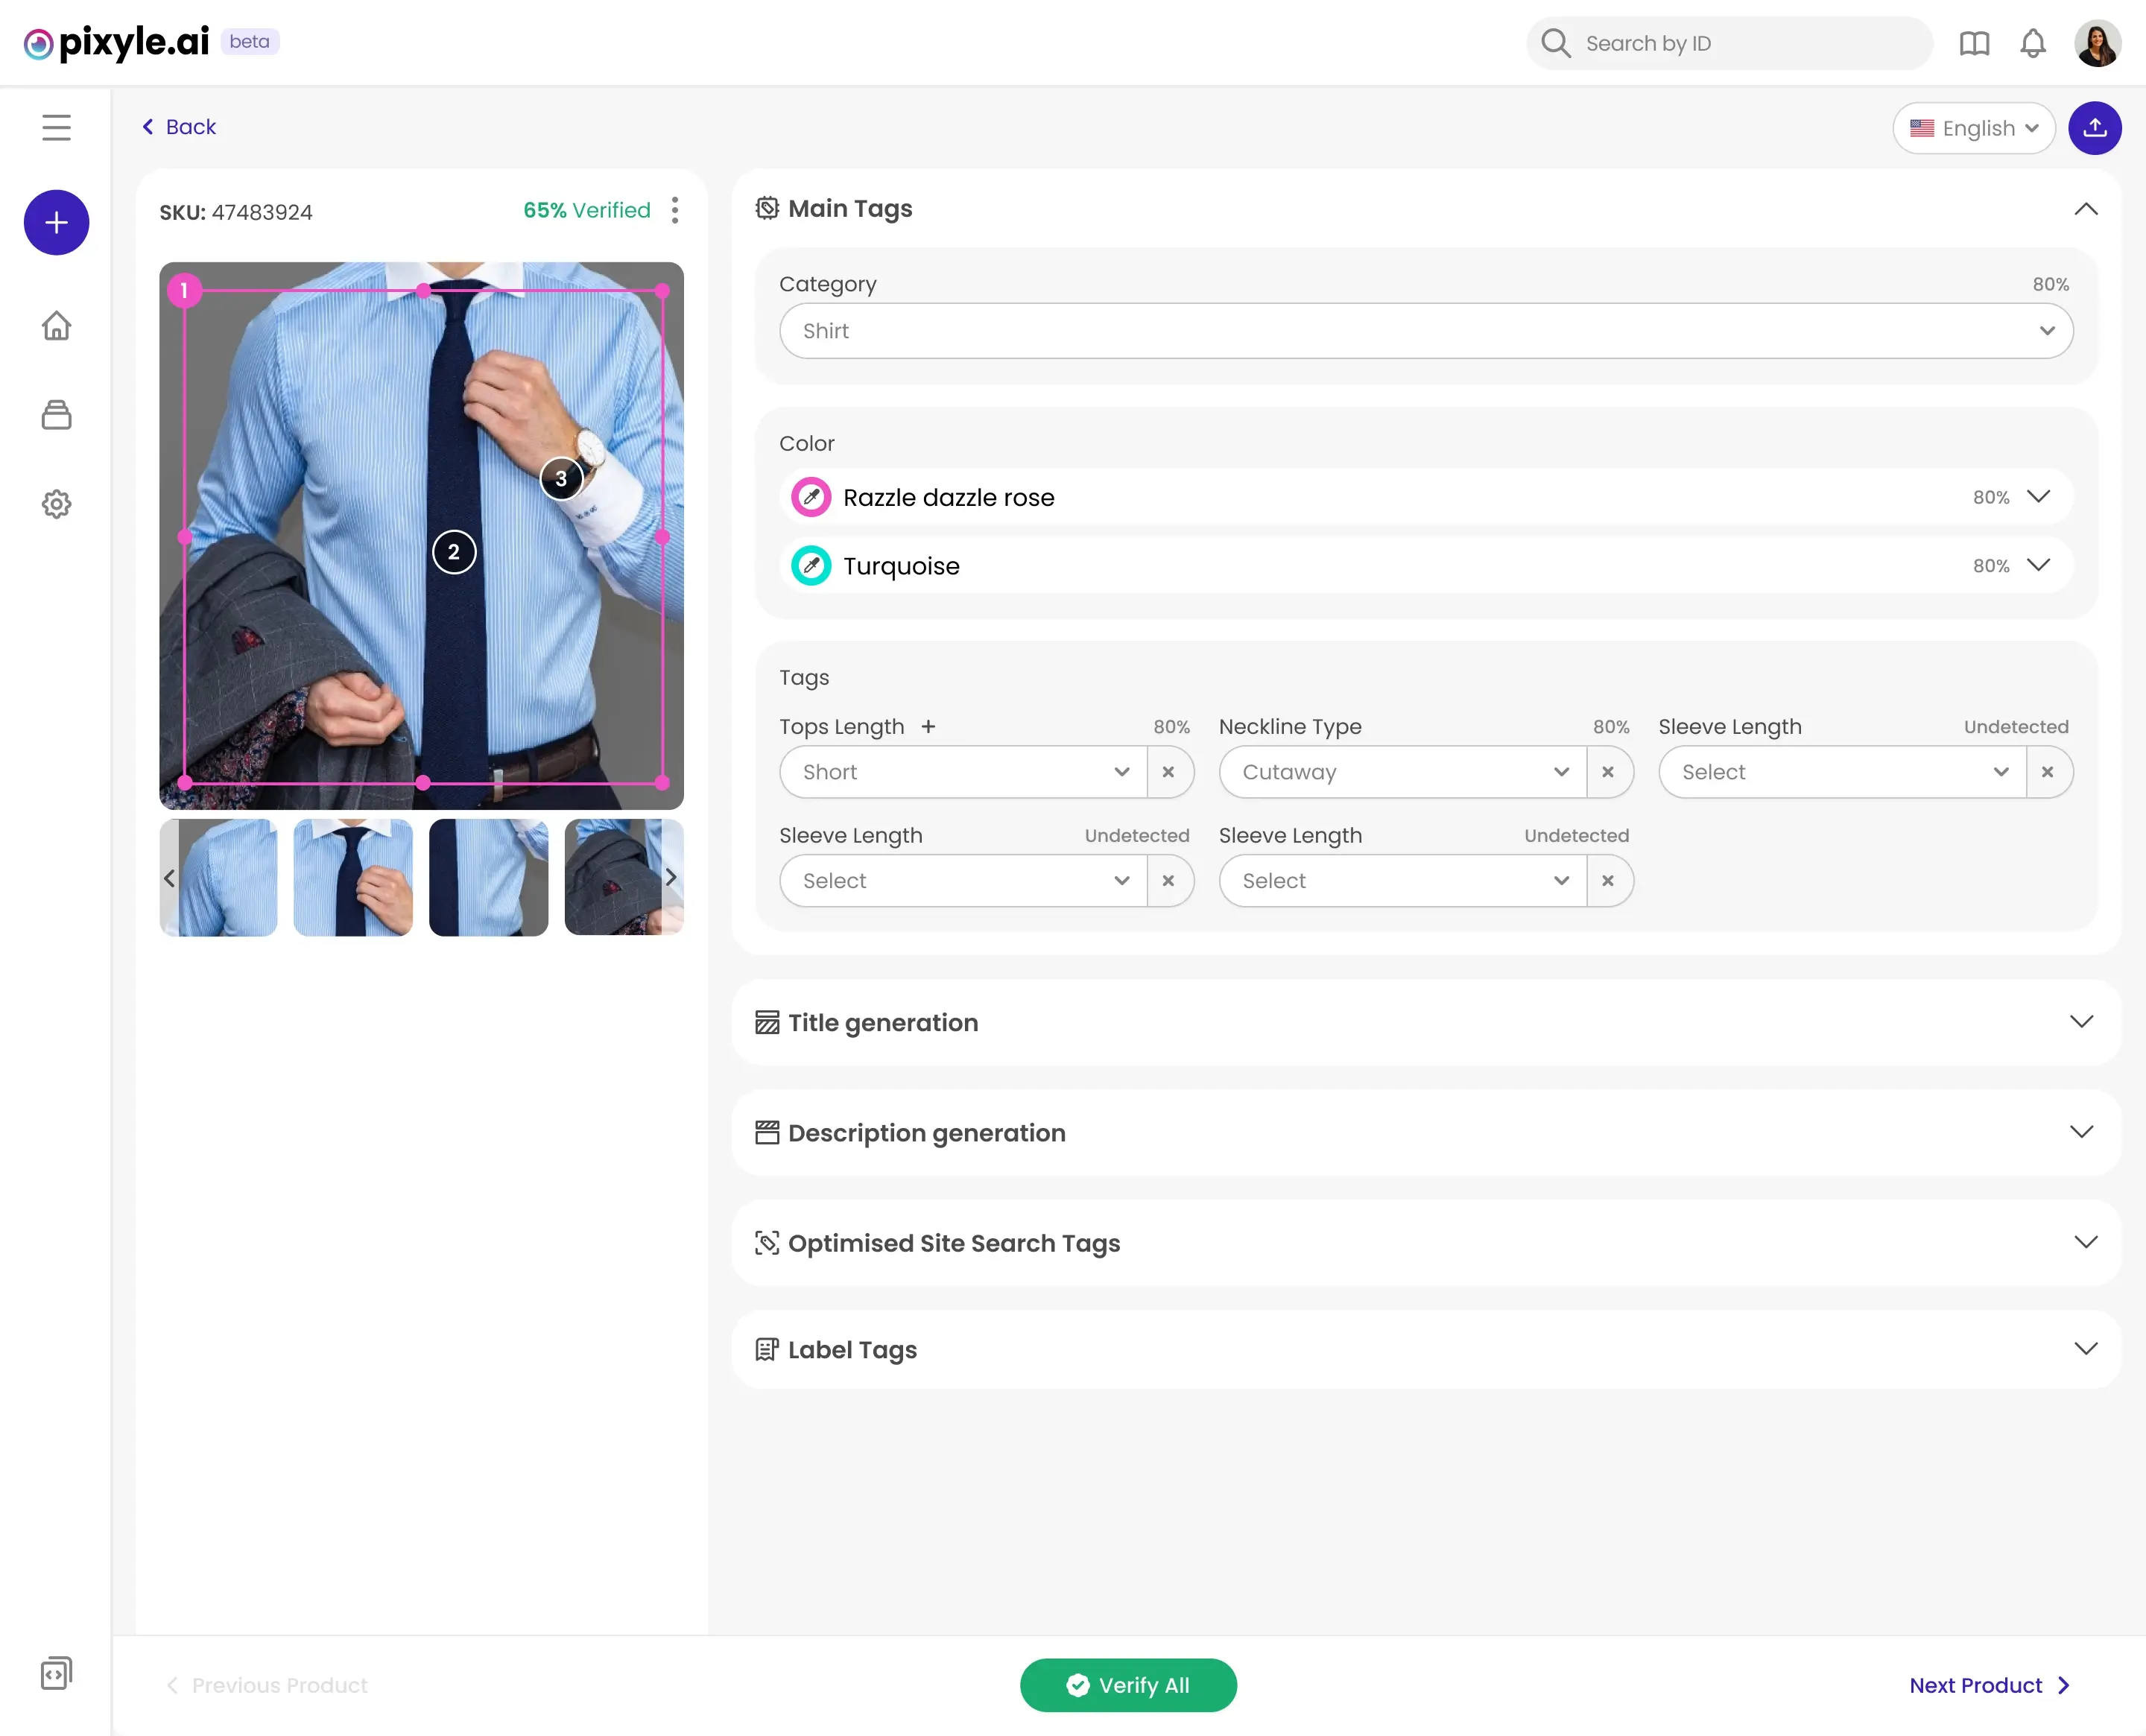Expand the Description generation section
2146x1736 pixels.
tap(2082, 1132)
